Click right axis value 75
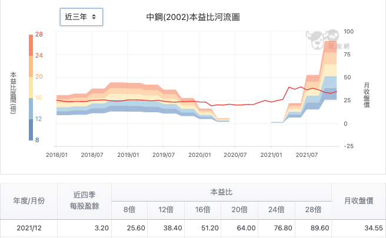 pos(347,54)
